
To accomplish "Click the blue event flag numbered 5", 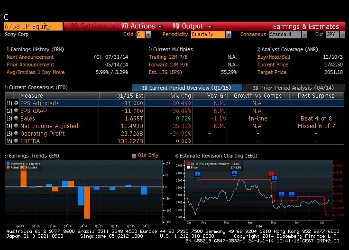I will point(275,178).
